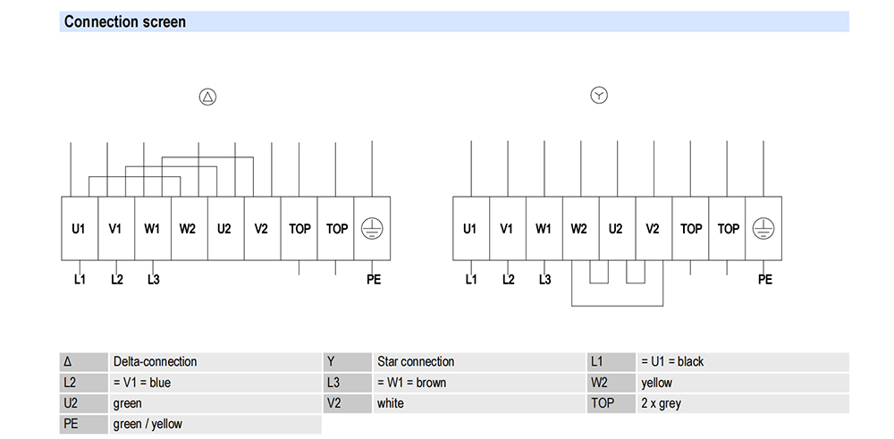Screen dimensions: 894x439
Task: Click the PE label under star diagram
Action: [765, 279]
